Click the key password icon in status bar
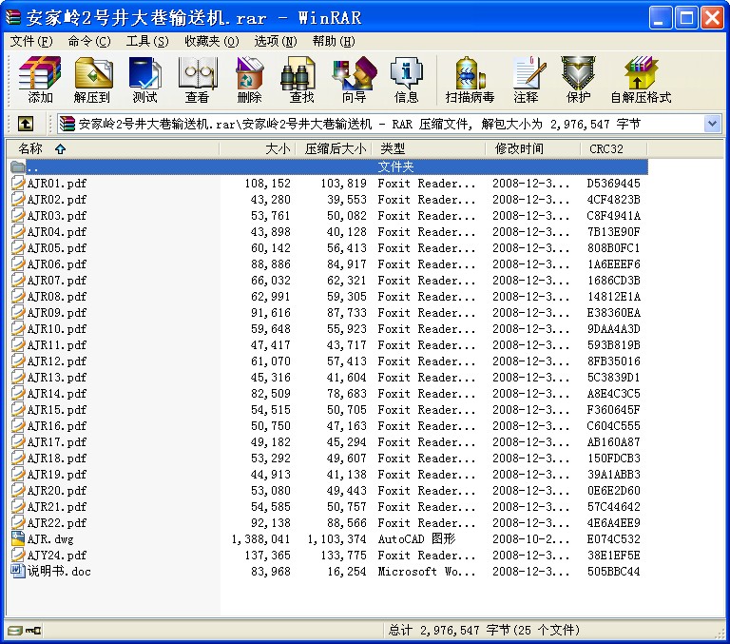Viewport: 730px width, 644px height. (33, 631)
